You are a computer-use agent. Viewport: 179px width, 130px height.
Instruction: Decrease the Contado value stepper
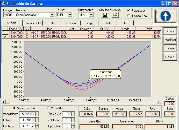coord(37,127)
